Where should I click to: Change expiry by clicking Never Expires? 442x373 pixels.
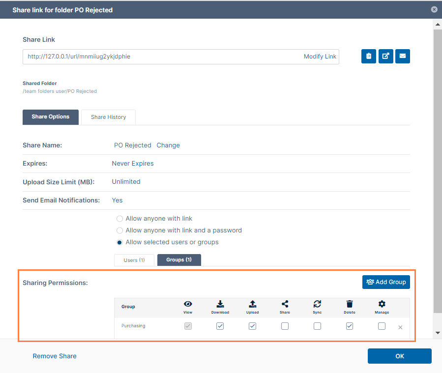[x=133, y=163]
